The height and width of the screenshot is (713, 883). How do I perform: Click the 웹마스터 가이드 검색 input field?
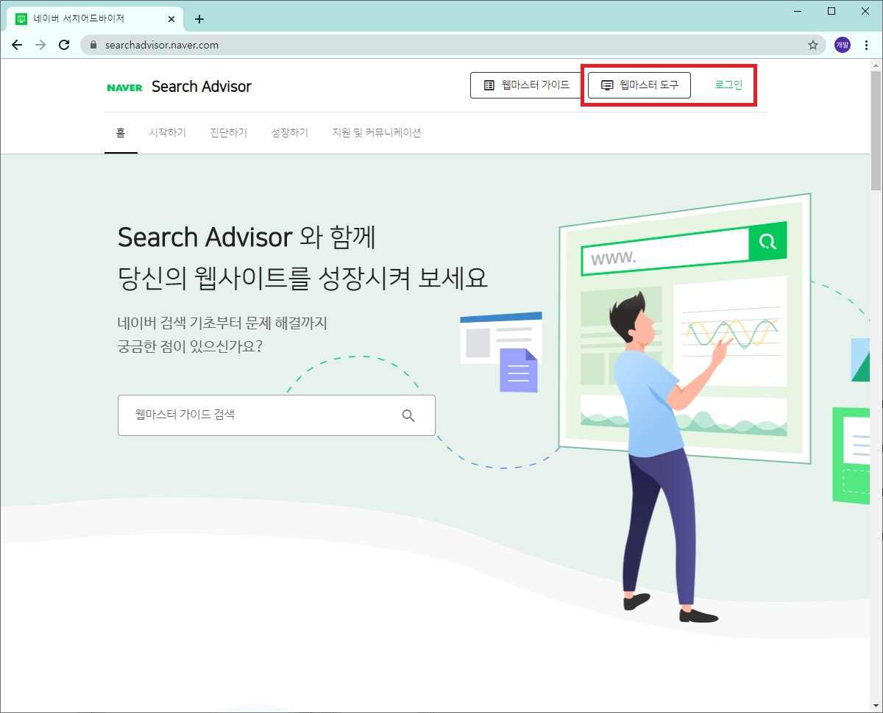tap(277, 415)
